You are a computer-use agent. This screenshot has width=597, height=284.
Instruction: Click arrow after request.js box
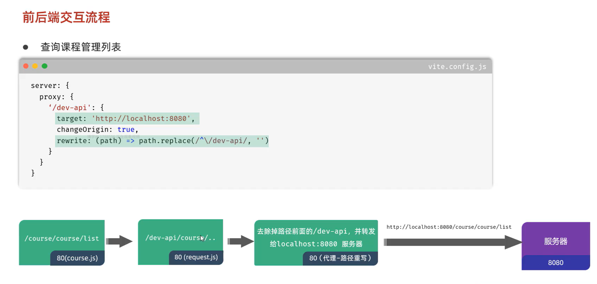240,241
